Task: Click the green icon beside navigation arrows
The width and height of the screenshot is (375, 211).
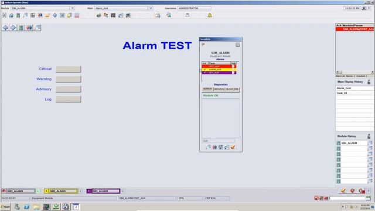Action: pos(21,28)
